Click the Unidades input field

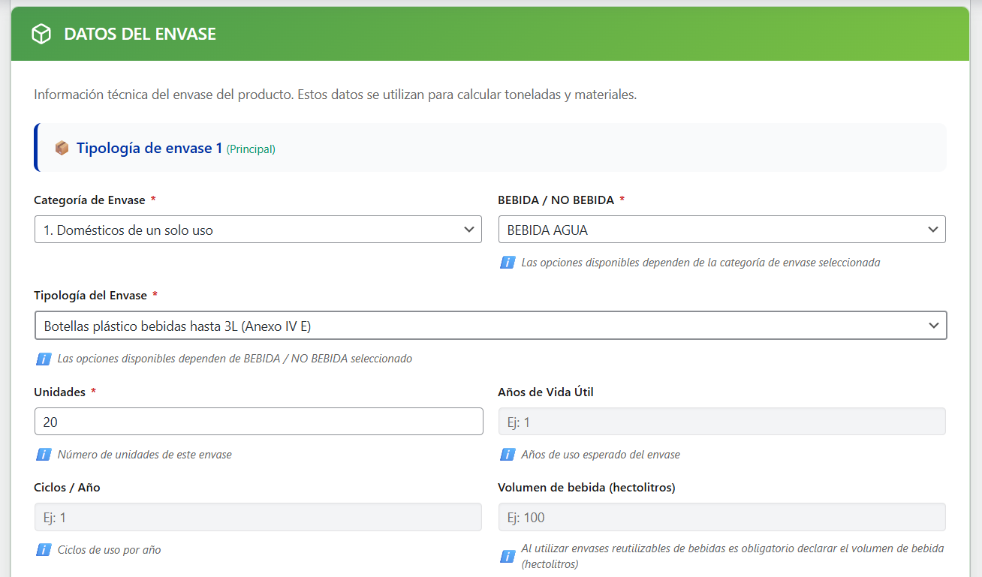[x=259, y=422]
